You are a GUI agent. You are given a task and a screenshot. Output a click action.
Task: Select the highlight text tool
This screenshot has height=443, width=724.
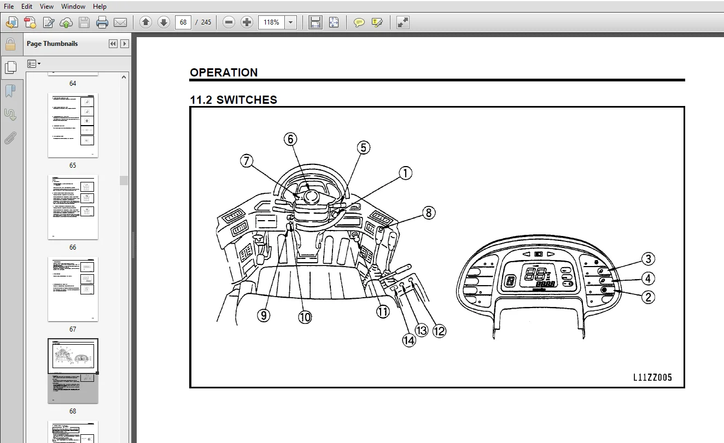(x=377, y=22)
